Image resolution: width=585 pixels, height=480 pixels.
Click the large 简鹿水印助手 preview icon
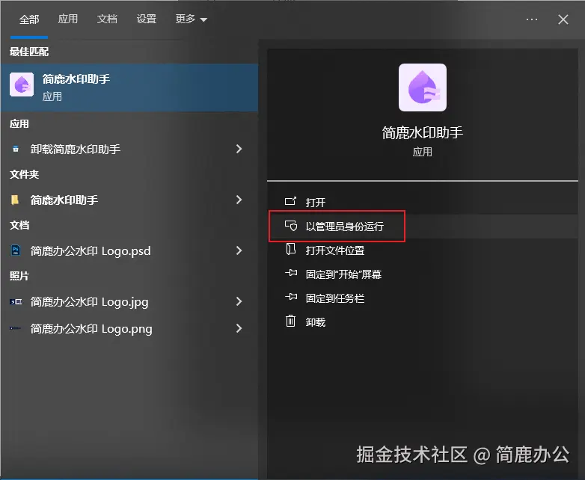[423, 87]
